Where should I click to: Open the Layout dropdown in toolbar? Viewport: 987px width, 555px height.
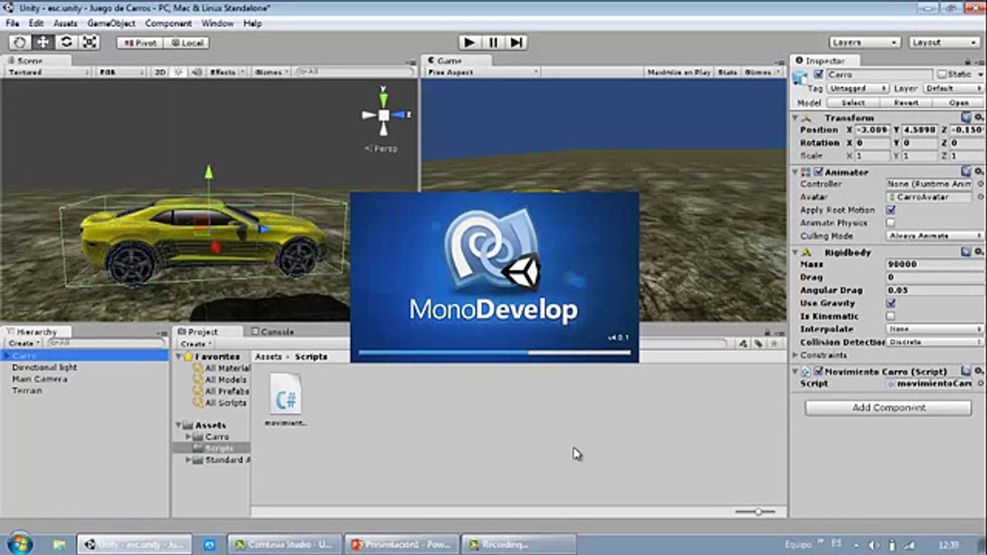945,42
